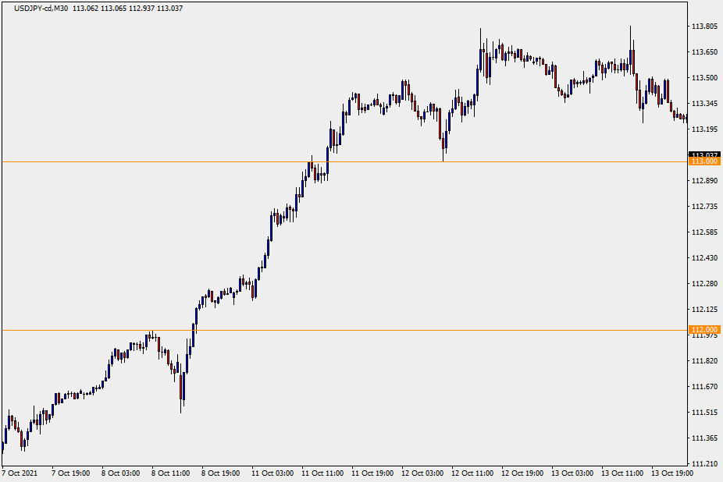Click the 12 Oct 11:00 time label
The width and height of the screenshot is (723, 482).
click(471, 473)
